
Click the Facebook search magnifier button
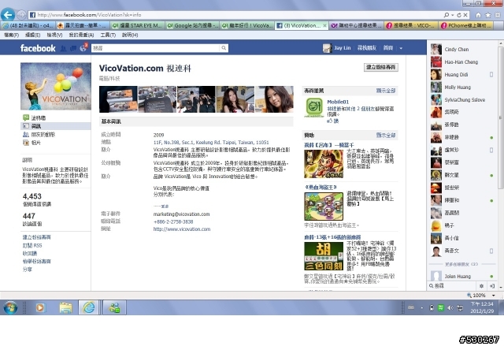224,48
